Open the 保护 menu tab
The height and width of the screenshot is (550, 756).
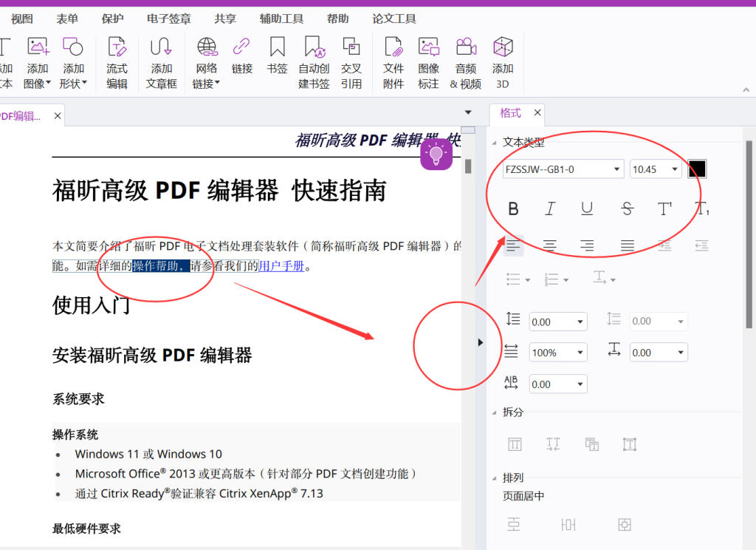(x=112, y=18)
